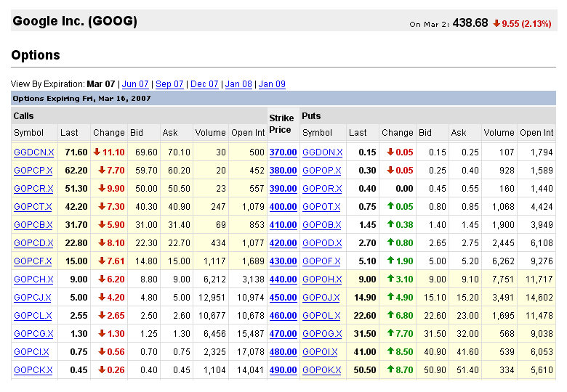Open put option symbol GGDON.X

pos(323,152)
